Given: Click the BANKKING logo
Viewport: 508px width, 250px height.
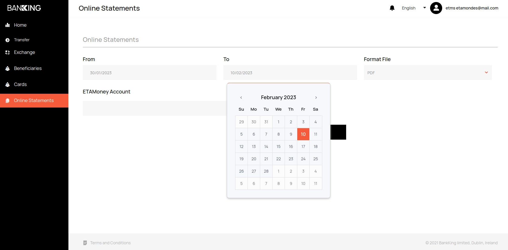Looking at the screenshot, I should pos(24,8).
